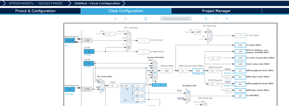Click the reset clock configuration refresh icon
Screen dimensions: 289x106
point(145,19)
